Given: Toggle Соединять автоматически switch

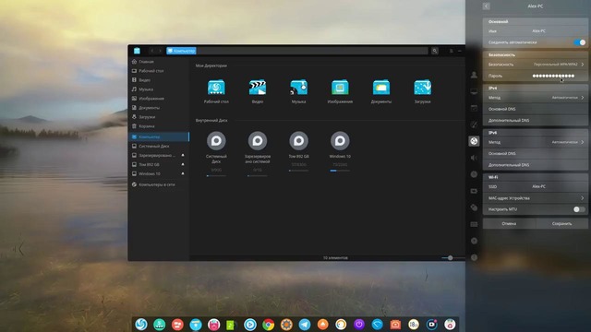Looking at the screenshot, I should 580,42.
